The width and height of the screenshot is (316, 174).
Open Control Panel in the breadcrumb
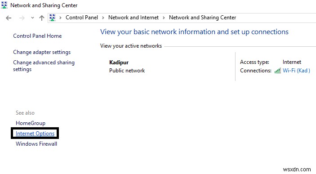point(82,18)
